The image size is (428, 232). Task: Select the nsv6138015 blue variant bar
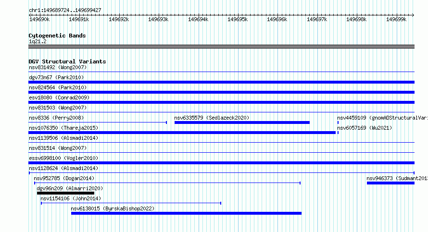tap(186, 213)
